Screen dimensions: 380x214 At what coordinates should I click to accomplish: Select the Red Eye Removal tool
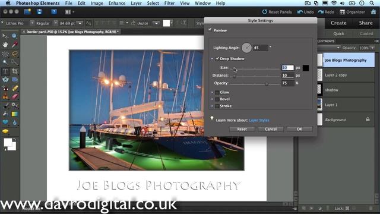pos(5,89)
